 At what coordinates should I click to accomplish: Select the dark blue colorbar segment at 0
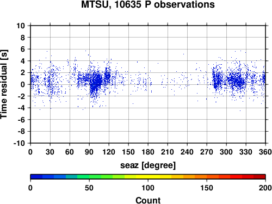tap(36, 177)
